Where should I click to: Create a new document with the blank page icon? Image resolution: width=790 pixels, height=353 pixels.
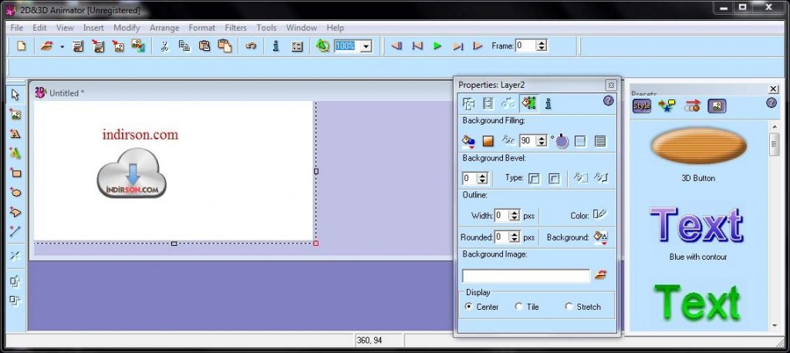point(21,45)
